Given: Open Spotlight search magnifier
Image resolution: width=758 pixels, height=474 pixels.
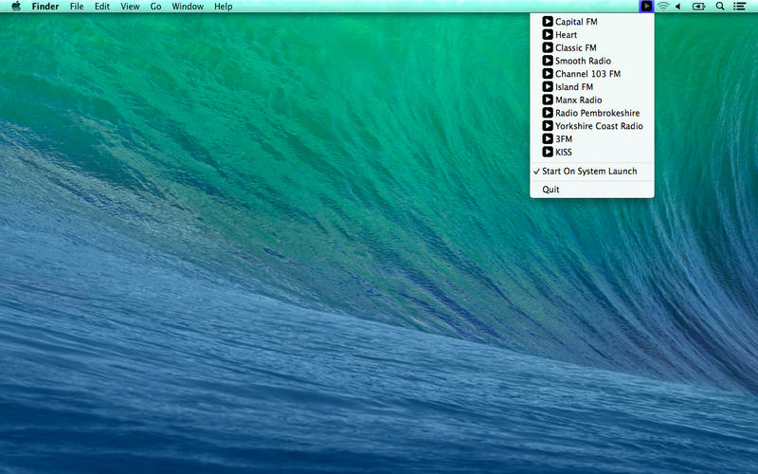Looking at the screenshot, I should coord(720,7).
